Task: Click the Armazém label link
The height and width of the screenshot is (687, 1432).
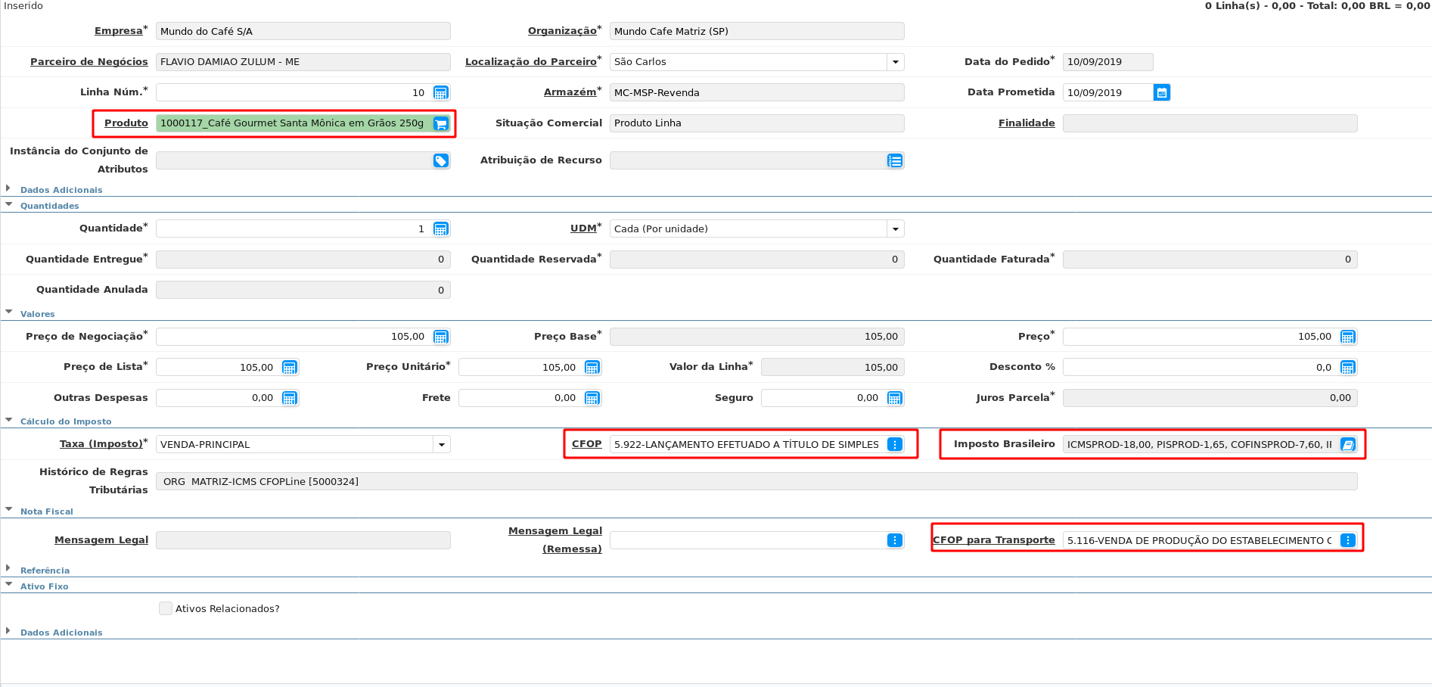Action: coord(570,92)
